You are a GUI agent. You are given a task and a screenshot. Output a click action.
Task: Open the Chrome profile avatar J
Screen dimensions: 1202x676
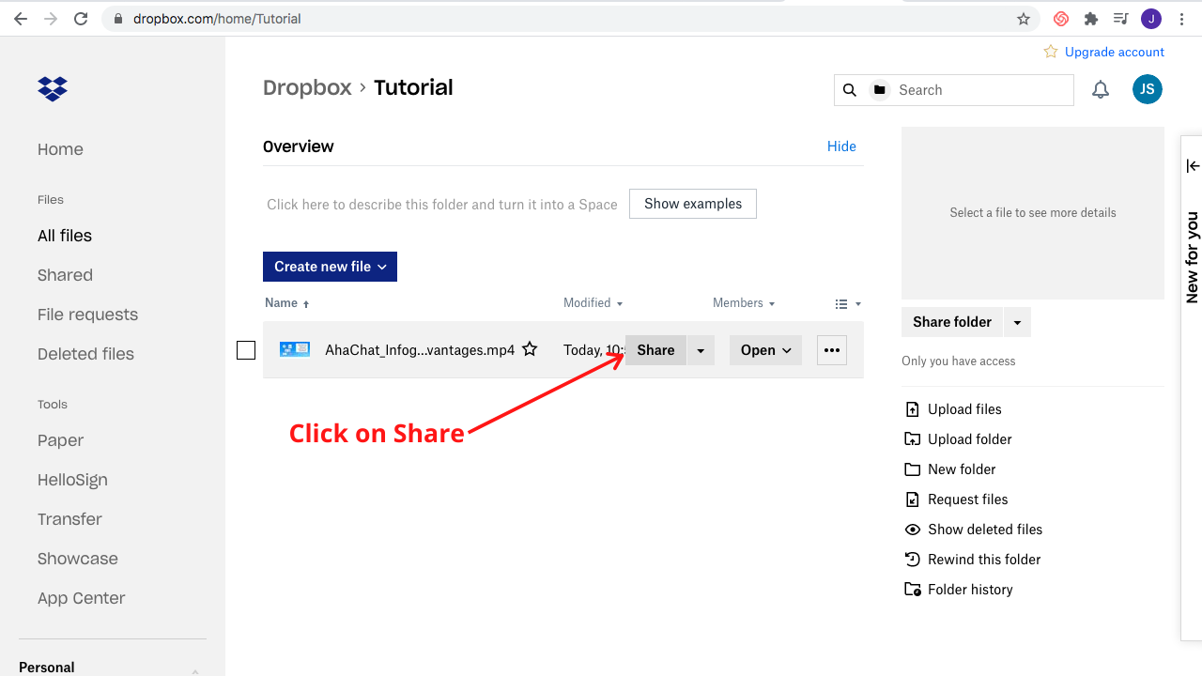(x=1151, y=19)
